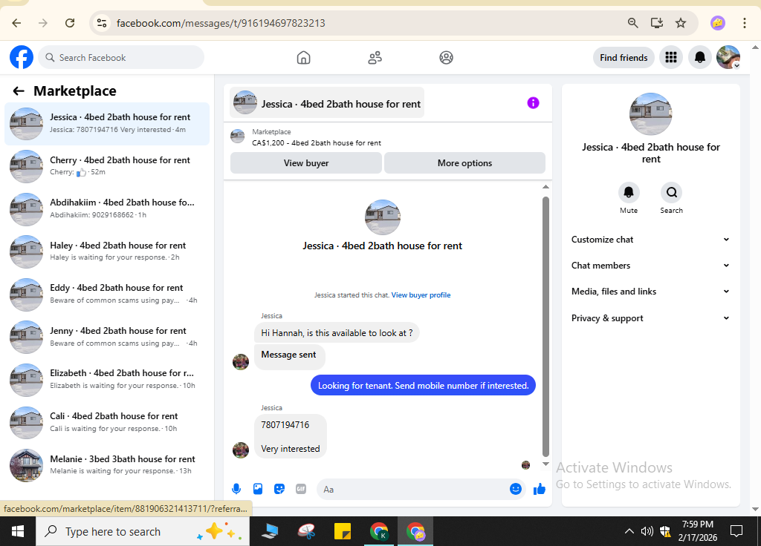
Task: Open the emoji picker in message box
Action: click(516, 489)
